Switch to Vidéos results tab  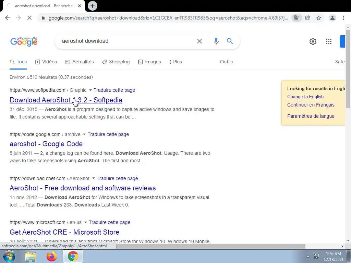[x=46, y=62]
